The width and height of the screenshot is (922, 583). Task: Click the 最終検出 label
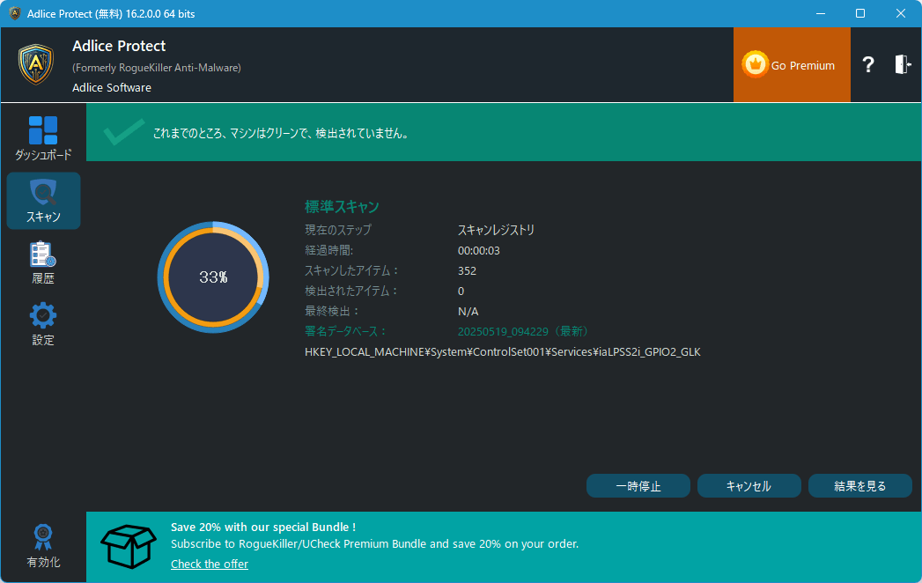click(x=332, y=311)
